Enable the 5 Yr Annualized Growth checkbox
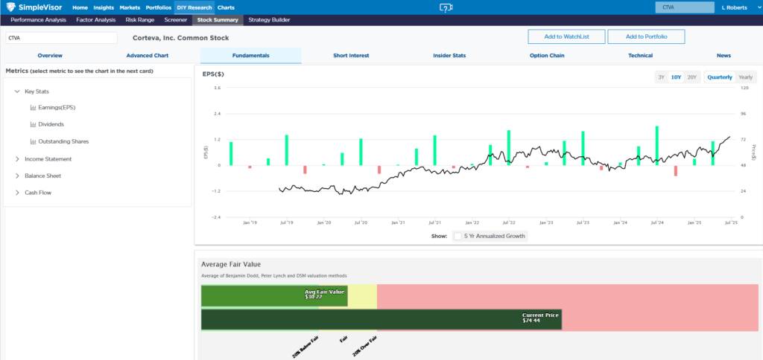Viewport: 763px width, 360px height. click(x=458, y=237)
